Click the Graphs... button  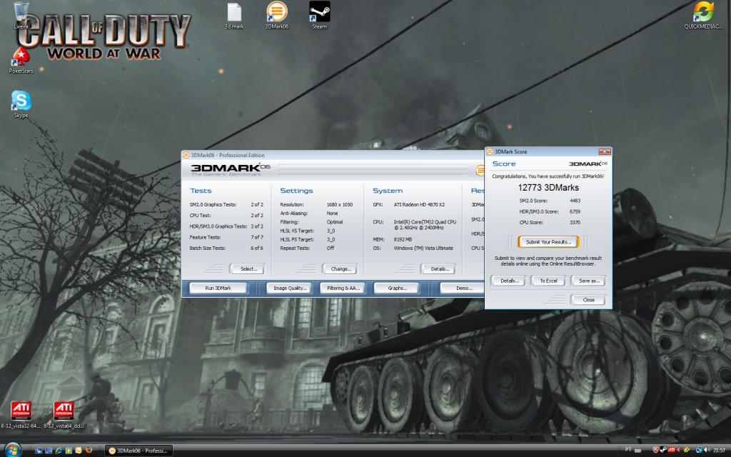(x=397, y=288)
